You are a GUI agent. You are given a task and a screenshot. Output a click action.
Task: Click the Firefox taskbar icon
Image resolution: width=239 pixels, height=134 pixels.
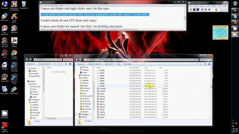point(235,22)
